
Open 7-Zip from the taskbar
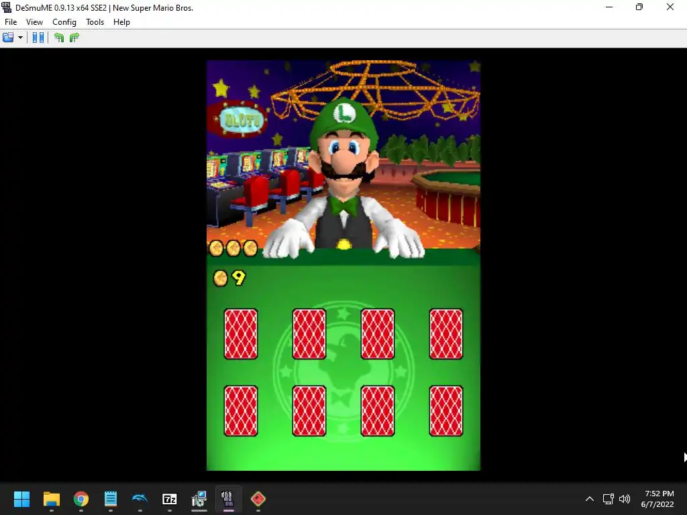170,499
